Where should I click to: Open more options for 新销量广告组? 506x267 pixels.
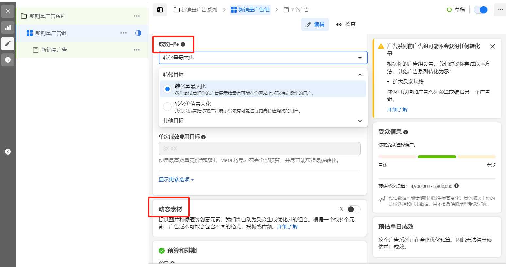tap(123, 33)
